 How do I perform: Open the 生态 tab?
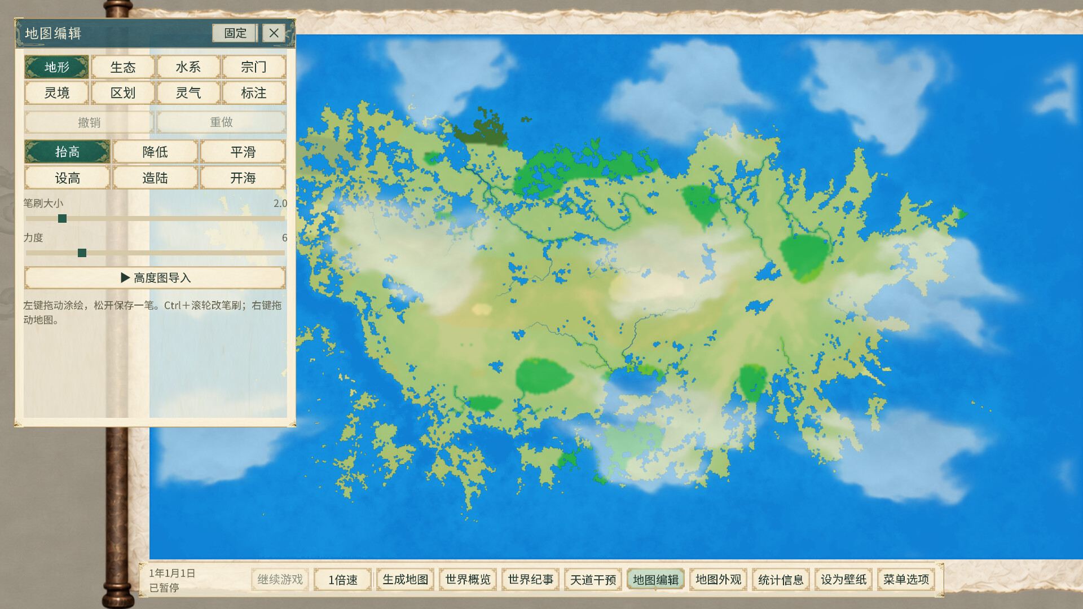(122, 67)
